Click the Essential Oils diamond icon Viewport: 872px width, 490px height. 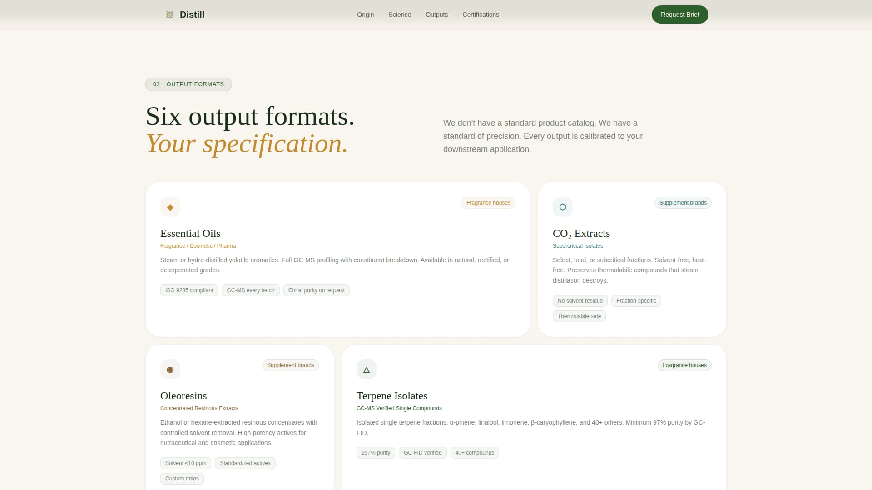170,207
